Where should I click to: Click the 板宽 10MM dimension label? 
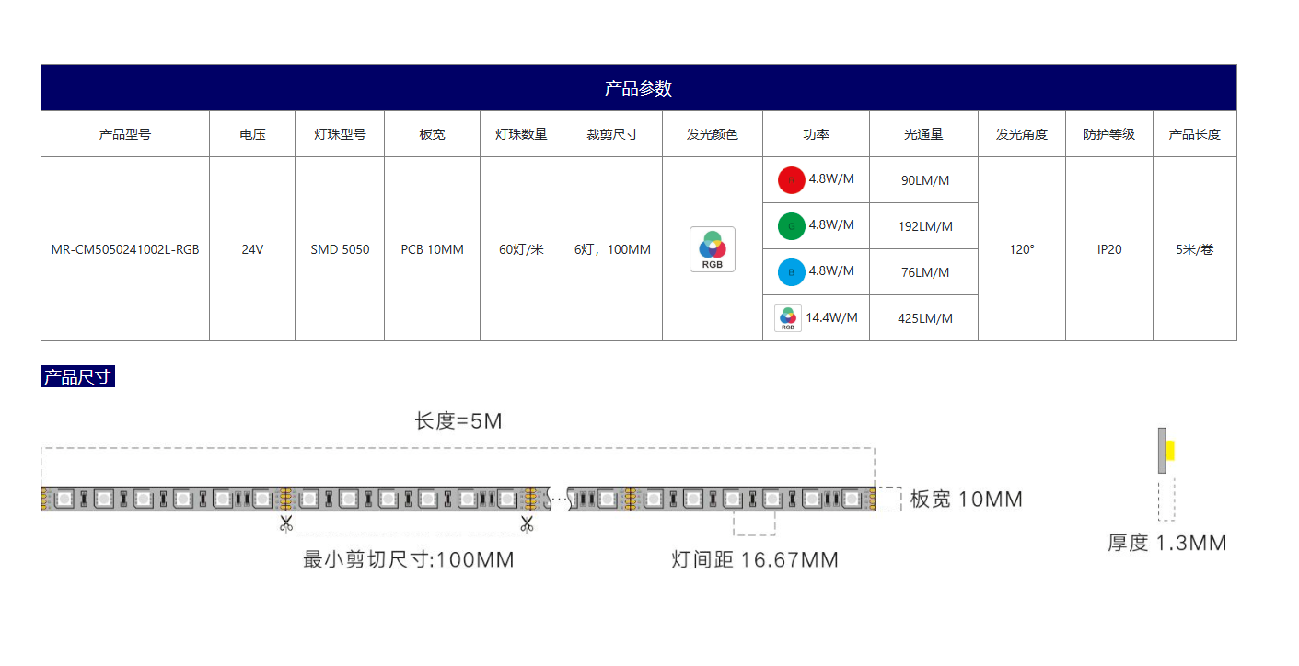point(966,499)
